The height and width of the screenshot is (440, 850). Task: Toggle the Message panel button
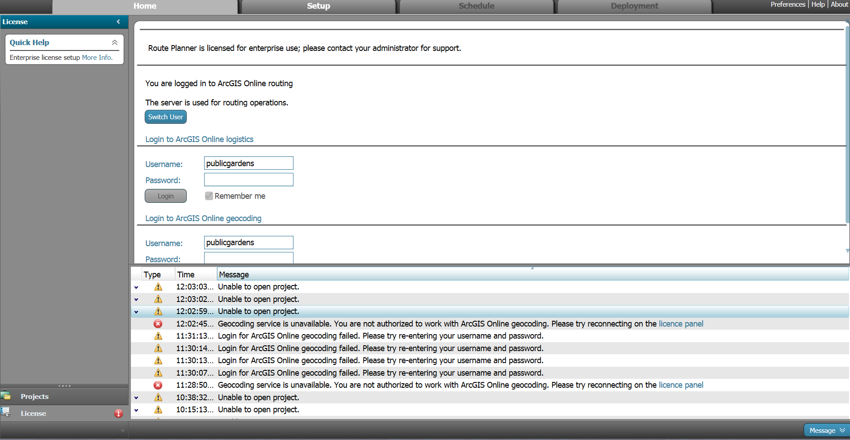click(827, 431)
